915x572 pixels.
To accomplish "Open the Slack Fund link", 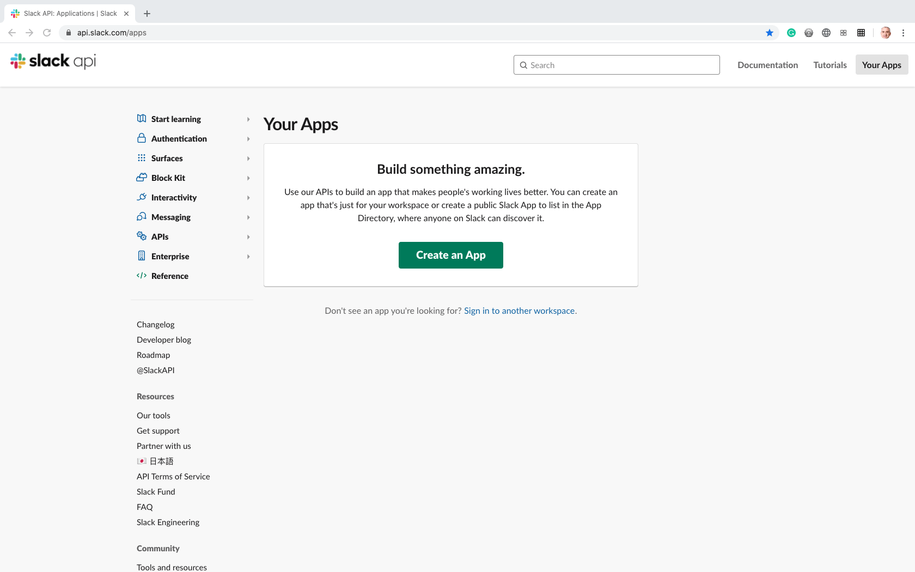I will click(156, 492).
